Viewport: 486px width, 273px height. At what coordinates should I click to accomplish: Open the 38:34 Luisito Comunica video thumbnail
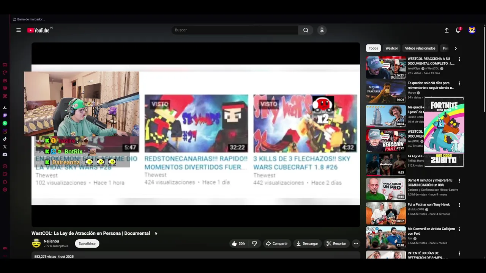coord(386,116)
